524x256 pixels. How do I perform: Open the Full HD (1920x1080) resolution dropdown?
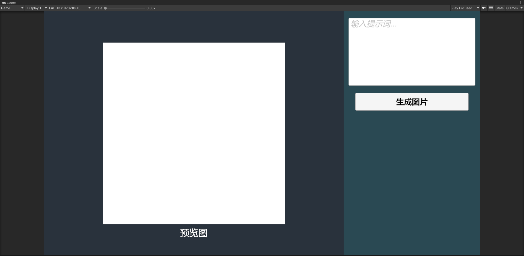point(70,8)
